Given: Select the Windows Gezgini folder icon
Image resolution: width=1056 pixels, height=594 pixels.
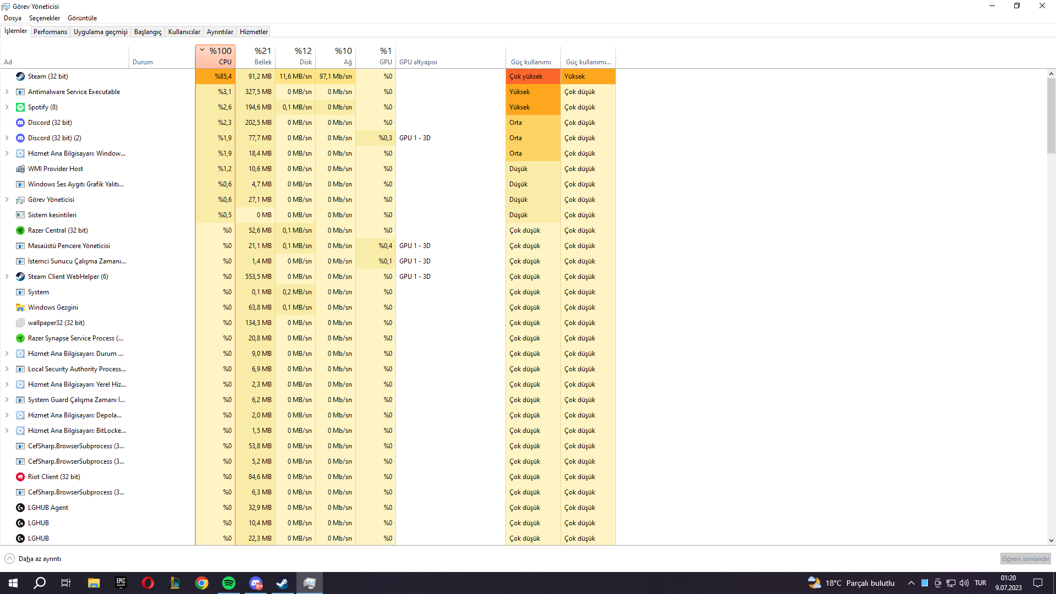Looking at the screenshot, I should click(20, 307).
